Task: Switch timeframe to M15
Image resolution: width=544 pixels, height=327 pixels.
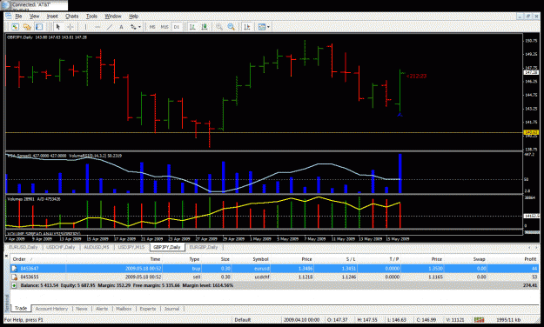Action: pos(165,27)
